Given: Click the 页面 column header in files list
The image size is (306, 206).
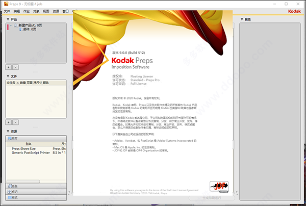Looking at the screenshot, I should coord(30,83).
